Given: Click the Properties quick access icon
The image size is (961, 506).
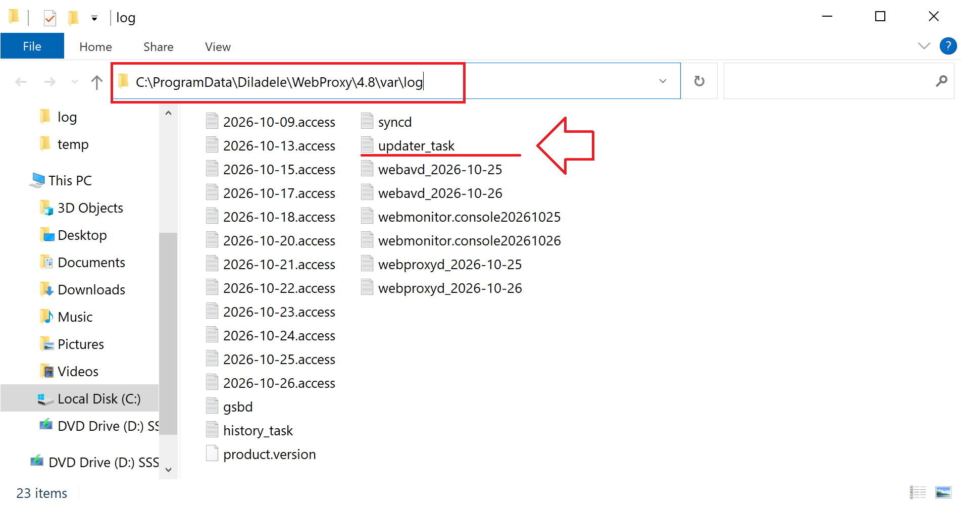Looking at the screenshot, I should click(49, 18).
